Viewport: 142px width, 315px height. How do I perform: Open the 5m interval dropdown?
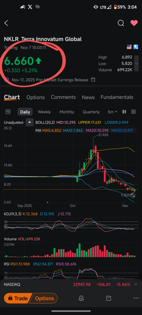[x=112, y=112]
